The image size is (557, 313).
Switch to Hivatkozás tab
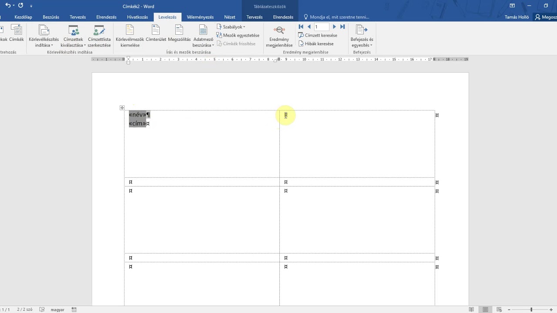[x=138, y=17]
